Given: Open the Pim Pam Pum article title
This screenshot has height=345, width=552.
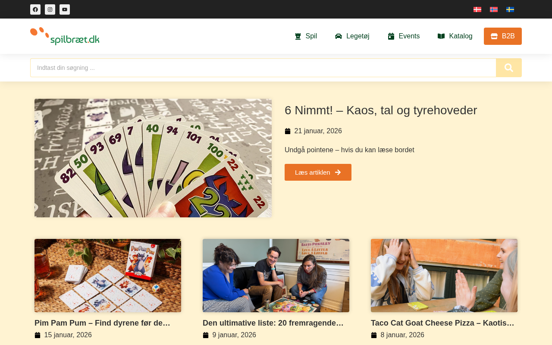Looking at the screenshot, I should pos(103,323).
